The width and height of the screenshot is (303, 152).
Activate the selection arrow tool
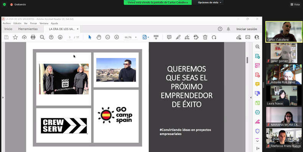pyautogui.click(x=90, y=37)
